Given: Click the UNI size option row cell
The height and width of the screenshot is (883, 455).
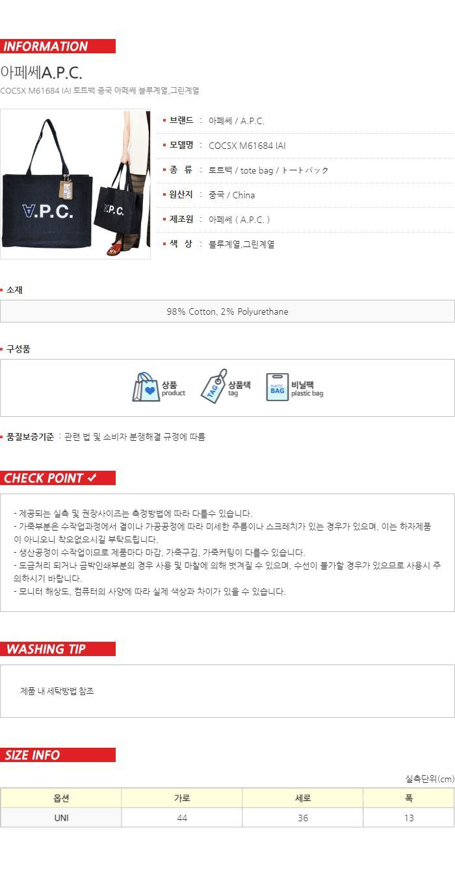Looking at the screenshot, I should [x=61, y=818].
